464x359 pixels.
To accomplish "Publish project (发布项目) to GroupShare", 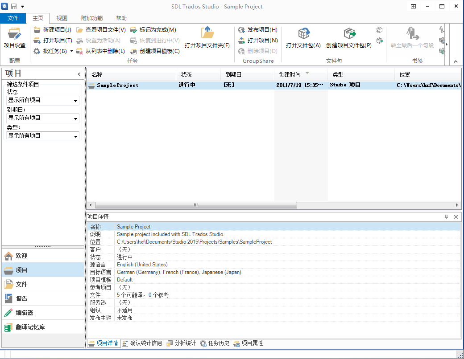I will point(258,30).
